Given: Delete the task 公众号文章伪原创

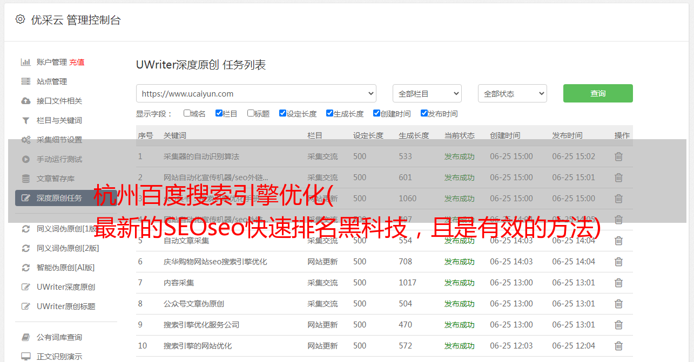Looking at the screenshot, I should point(618,304).
